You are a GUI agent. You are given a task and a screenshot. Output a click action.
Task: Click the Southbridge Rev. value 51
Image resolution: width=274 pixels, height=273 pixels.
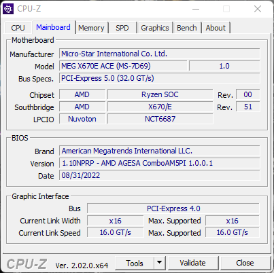[x=248, y=107]
